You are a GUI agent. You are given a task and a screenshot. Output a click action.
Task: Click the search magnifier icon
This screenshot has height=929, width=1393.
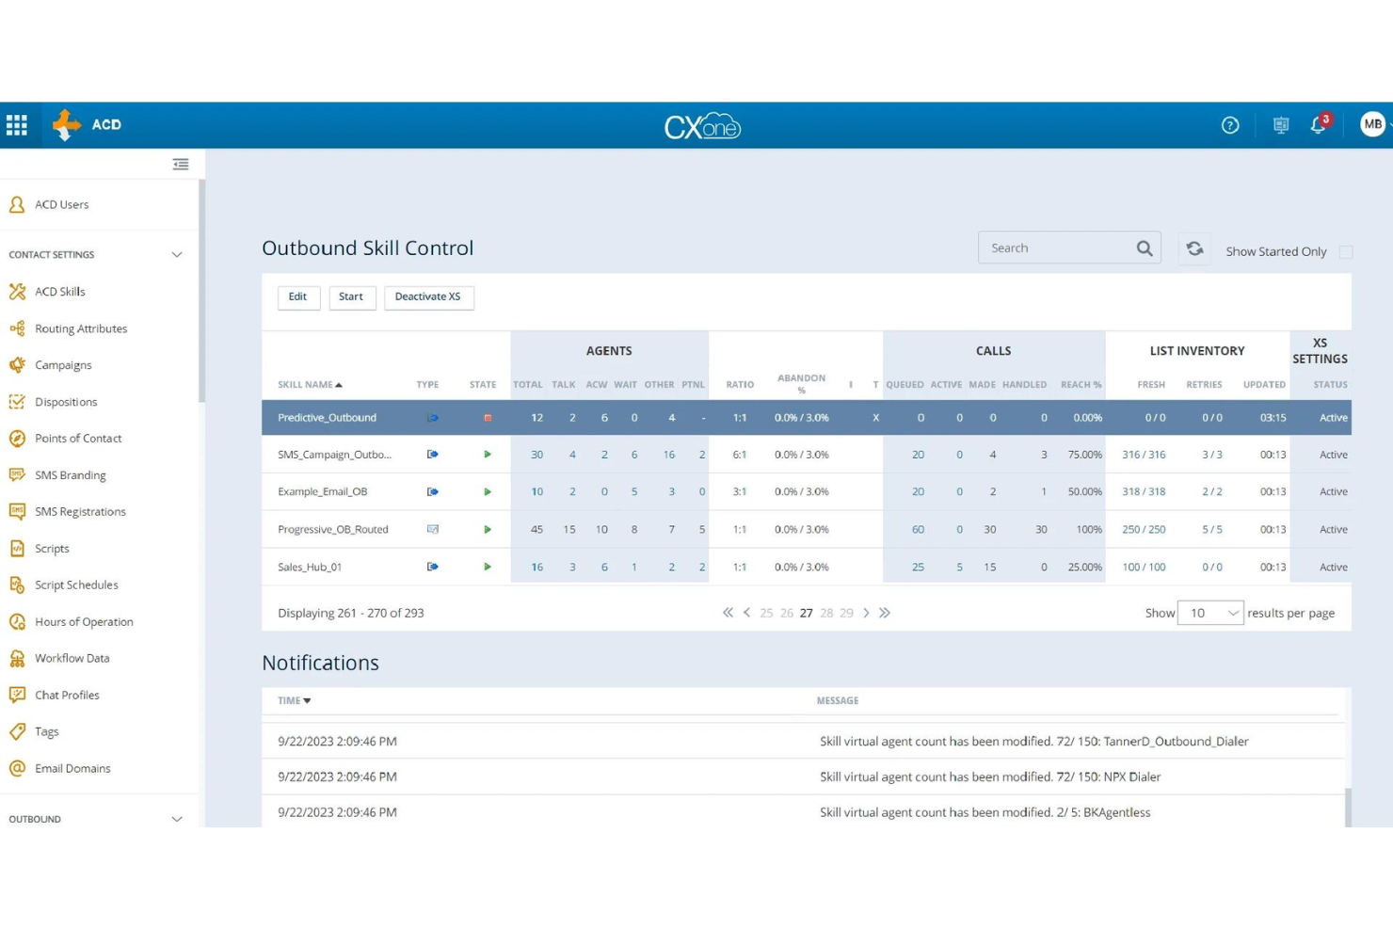[1145, 248]
